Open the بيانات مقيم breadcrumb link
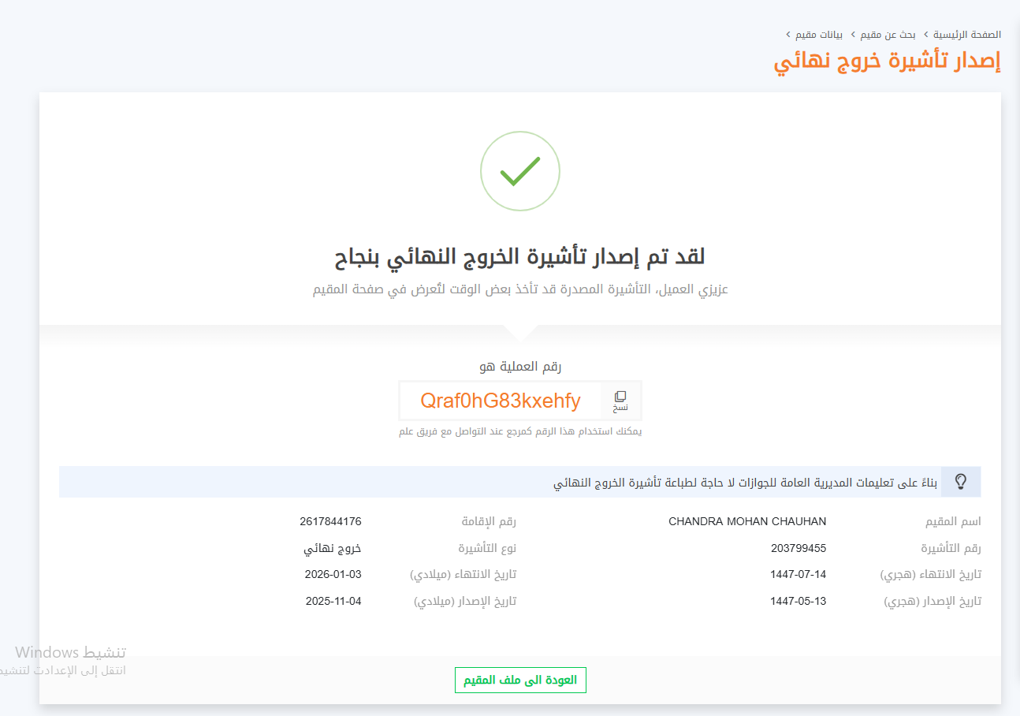 820,35
